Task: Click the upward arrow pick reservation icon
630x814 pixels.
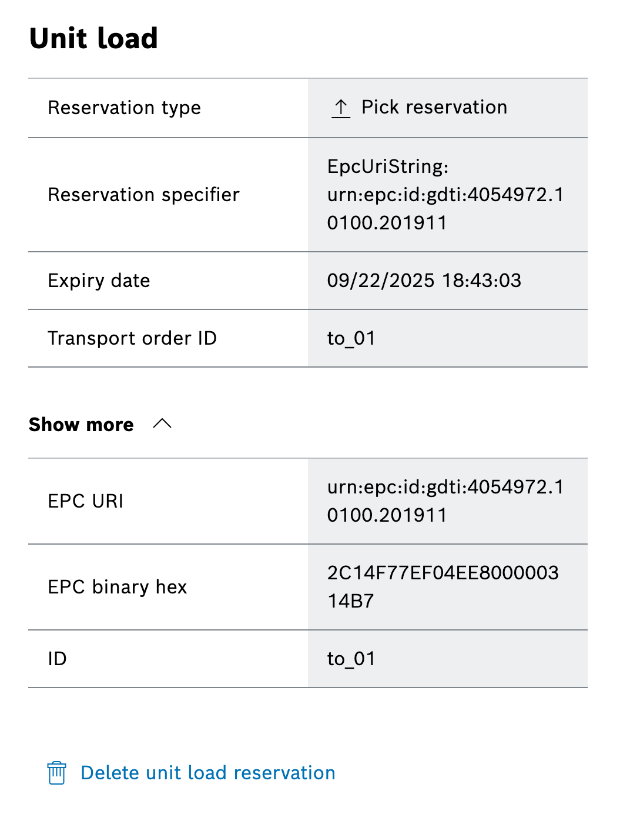Action: coord(341,108)
